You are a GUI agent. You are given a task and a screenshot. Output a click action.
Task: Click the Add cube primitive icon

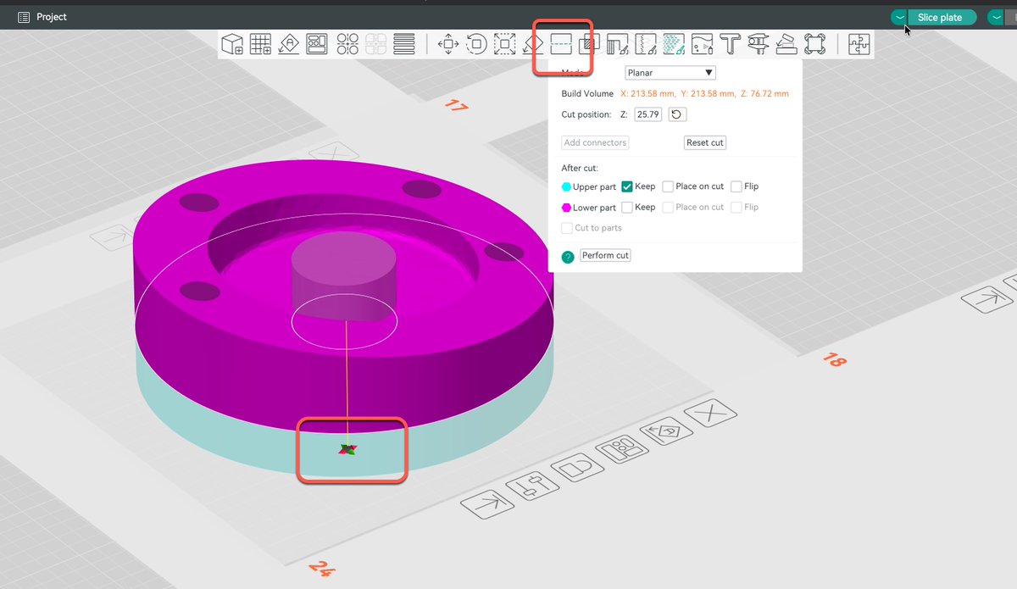pos(232,44)
